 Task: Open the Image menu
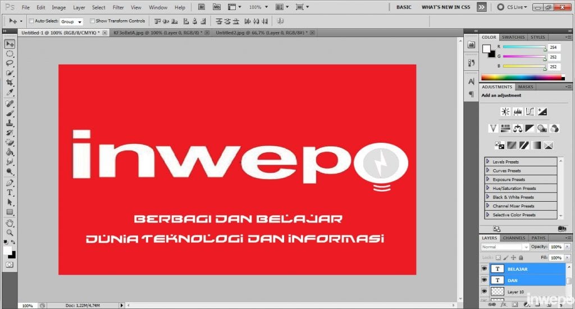[58, 7]
